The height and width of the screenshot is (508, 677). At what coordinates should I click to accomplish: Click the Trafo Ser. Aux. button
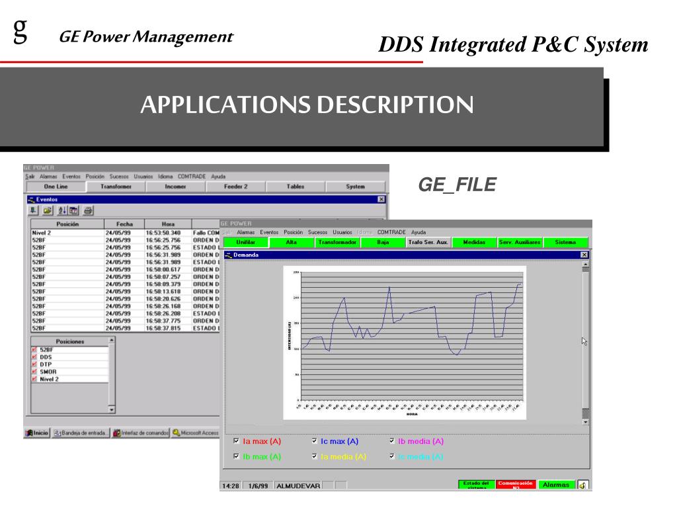(428, 242)
